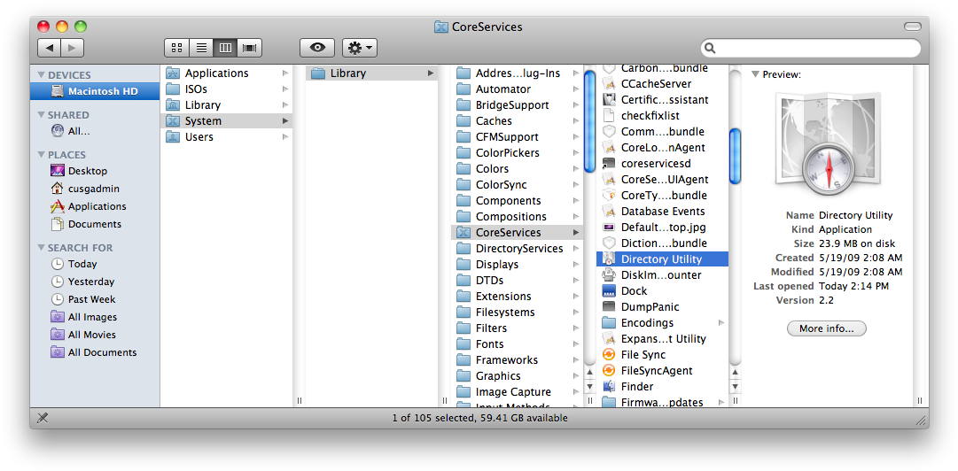958x471 pixels.
Task: Select the coreservicesd file
Action: (x=662, y=164)
